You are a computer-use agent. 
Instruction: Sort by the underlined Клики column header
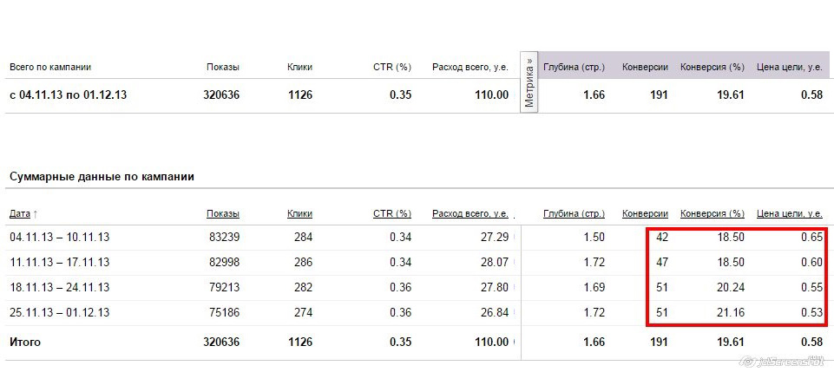[299, 213]
